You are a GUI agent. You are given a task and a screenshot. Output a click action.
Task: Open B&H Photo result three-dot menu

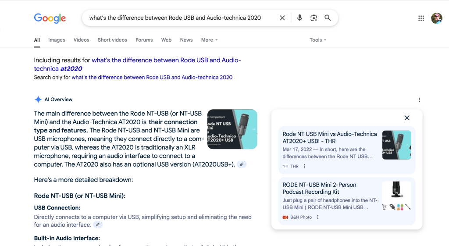tap(318, 217)
